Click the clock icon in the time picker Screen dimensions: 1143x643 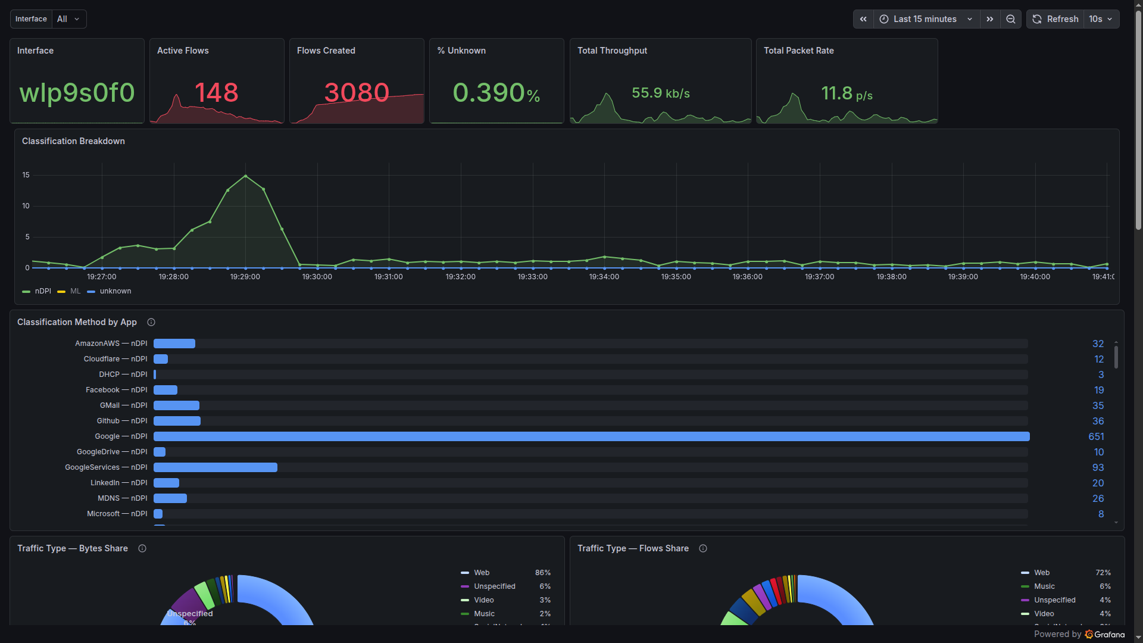coord(885,18)
